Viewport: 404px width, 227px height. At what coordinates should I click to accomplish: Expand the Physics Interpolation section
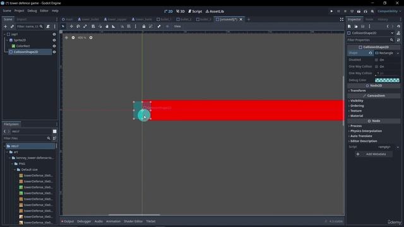click(x=366, y=131)
